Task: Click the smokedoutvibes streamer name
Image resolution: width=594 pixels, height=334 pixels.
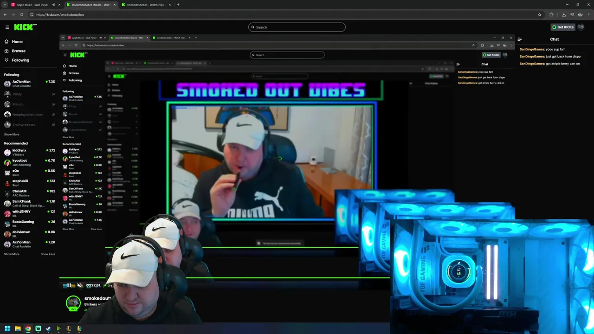Action: coord(98,299)
